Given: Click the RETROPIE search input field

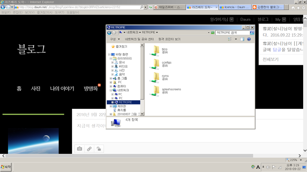Looking at the screenshot, I should click(233, 33).
